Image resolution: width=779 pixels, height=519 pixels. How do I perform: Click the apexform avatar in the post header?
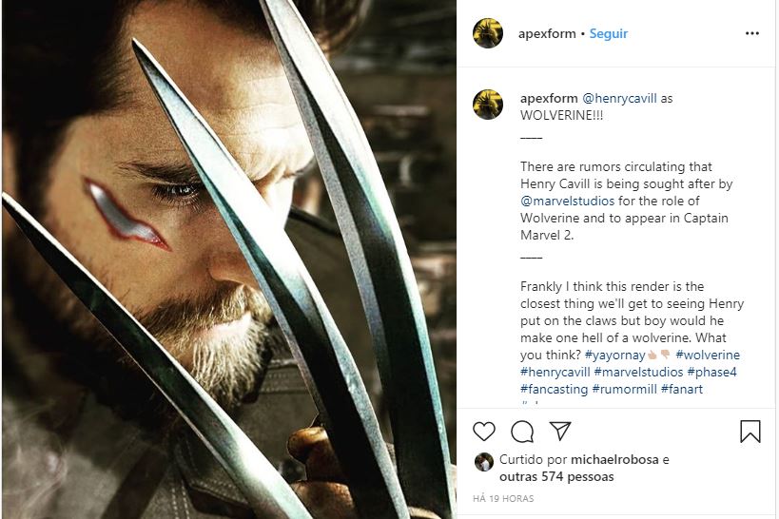(488, 33)
